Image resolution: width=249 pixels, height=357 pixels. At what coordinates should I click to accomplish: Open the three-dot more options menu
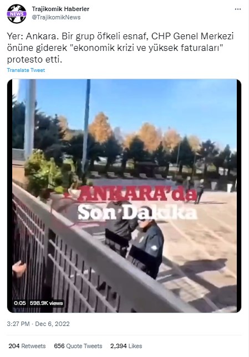(x=238, y=9)
